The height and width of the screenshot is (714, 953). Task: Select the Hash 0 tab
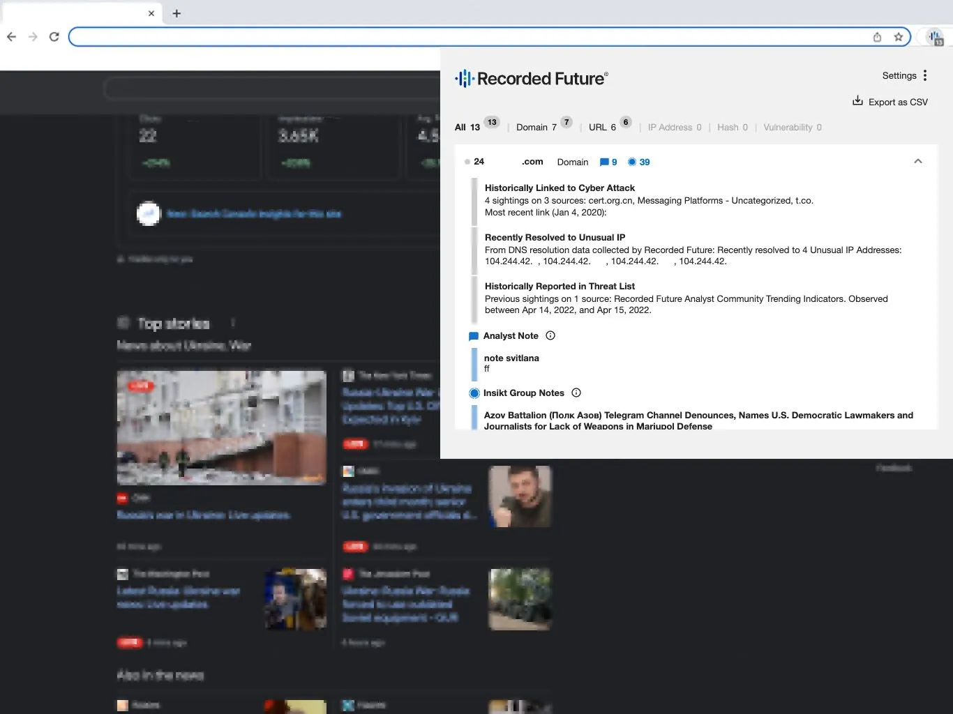click(x=733, y=127)
